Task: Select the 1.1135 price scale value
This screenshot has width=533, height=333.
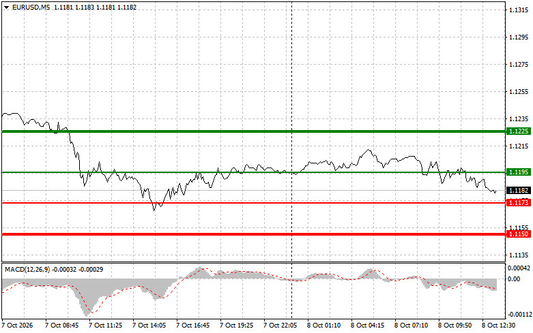Action: (x=519, y=255)
